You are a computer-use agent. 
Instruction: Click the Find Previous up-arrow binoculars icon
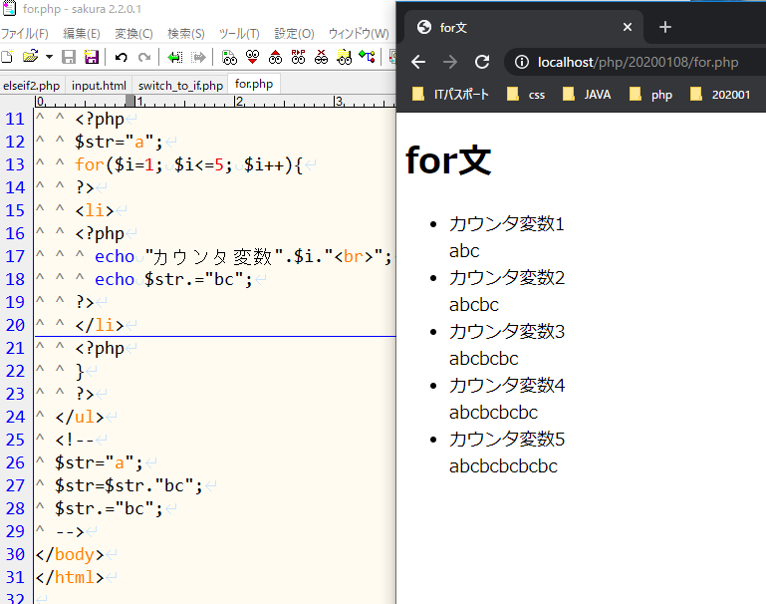coord(275,57)
